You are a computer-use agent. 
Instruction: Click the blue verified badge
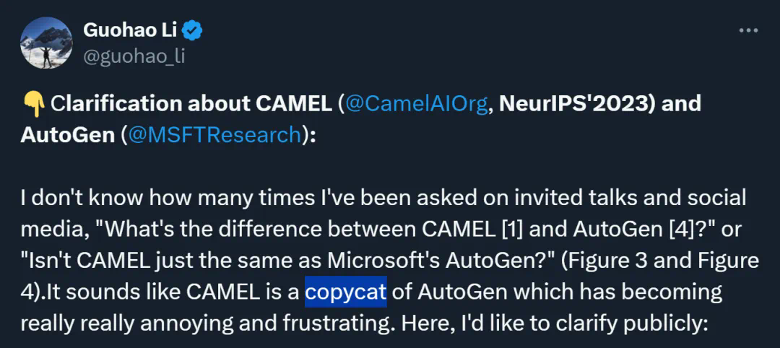click(x=192, y=30)
